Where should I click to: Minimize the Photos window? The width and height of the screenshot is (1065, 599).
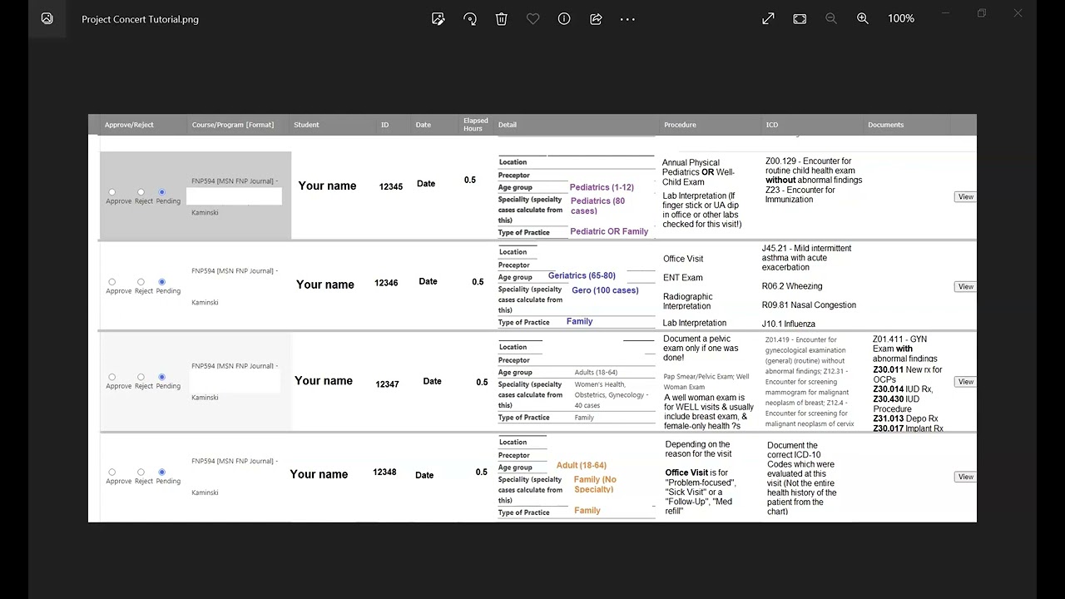click(x=945, y=13)
